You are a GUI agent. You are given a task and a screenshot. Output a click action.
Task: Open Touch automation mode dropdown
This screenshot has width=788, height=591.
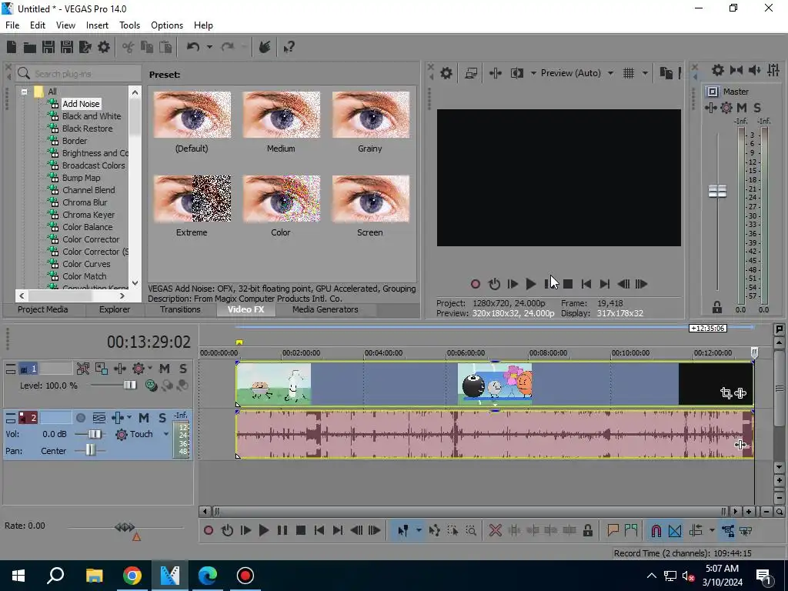(x=166, y=434)
